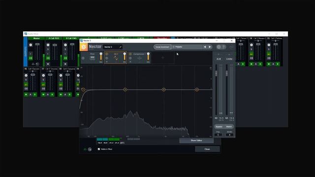Open Nectar settings with the gear icon
Viewport: 315px width, 177px height.
pyautogui.click(x=219, y=47)
